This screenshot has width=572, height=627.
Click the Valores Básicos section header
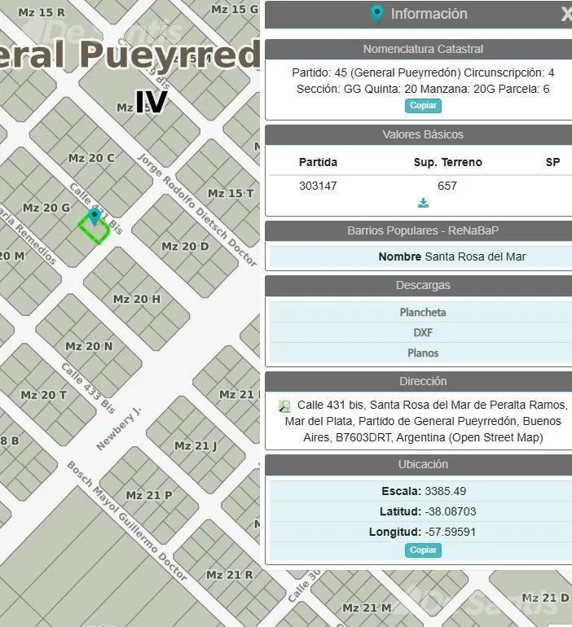point(422,134)
